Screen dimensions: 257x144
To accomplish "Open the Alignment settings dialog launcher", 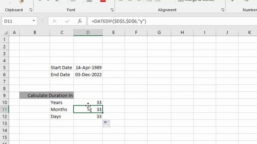I will click(222, 10).
